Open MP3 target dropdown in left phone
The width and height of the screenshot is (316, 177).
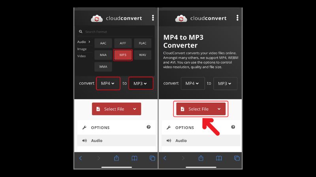141,83
